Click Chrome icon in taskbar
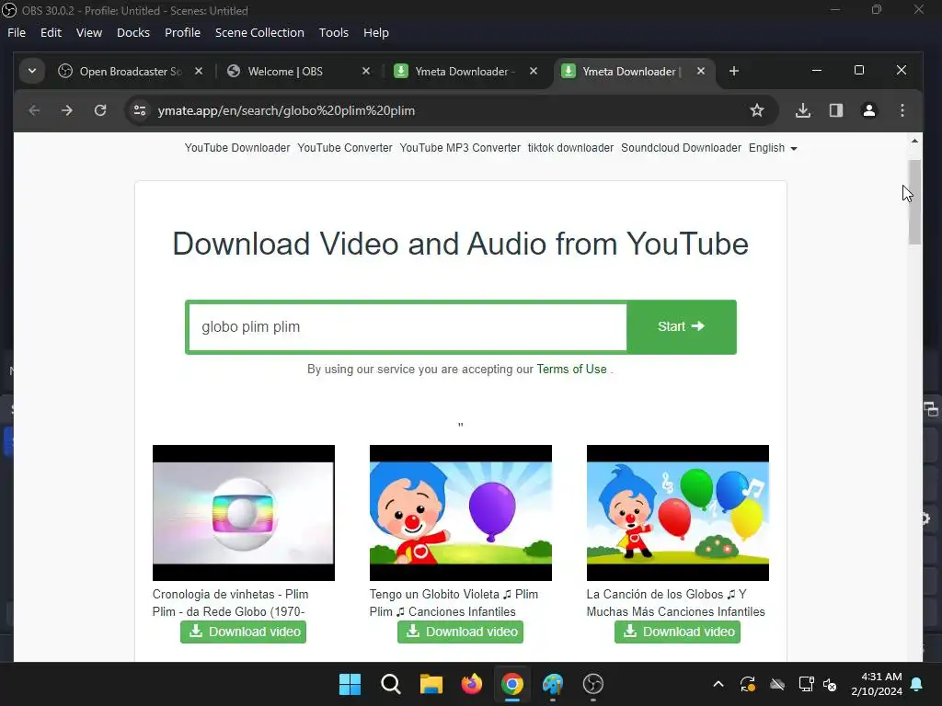The width and height of the screenshot is (942, 706). point(511,684)
